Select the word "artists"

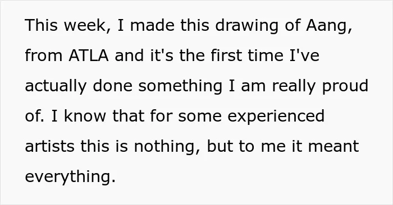[49, 146]
